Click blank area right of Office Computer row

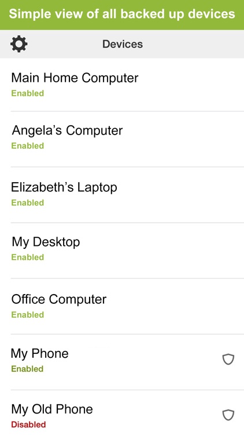[177, 306]
